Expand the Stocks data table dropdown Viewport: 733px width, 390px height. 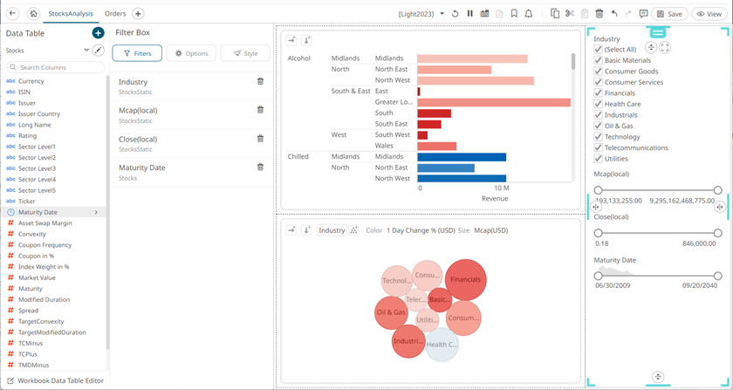(86, 51)
